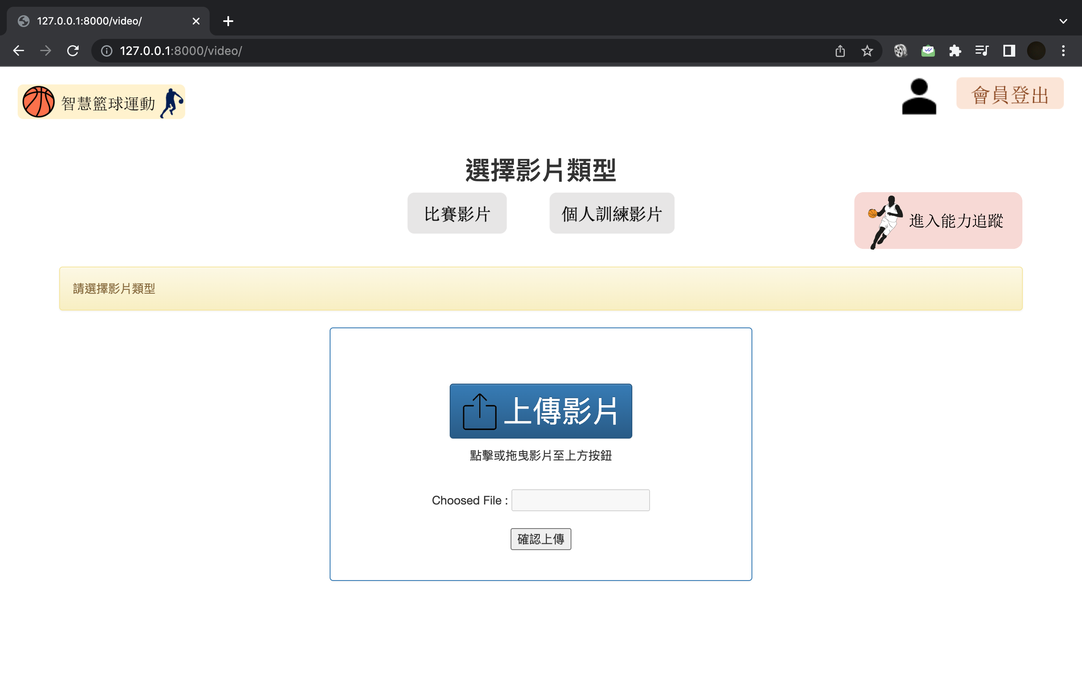
Task: Open Chrome three-dot menu
Action: click(1063, 51)
